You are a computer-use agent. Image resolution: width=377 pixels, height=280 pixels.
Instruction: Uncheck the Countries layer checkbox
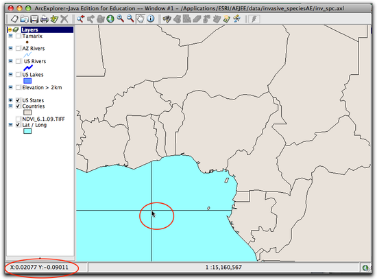coord(18,106)
